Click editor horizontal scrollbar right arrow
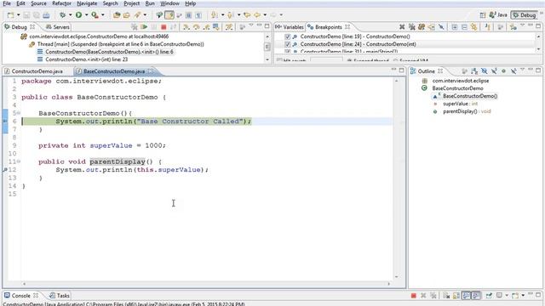Screen dimensions: 545x306 [x=388, y=284]
